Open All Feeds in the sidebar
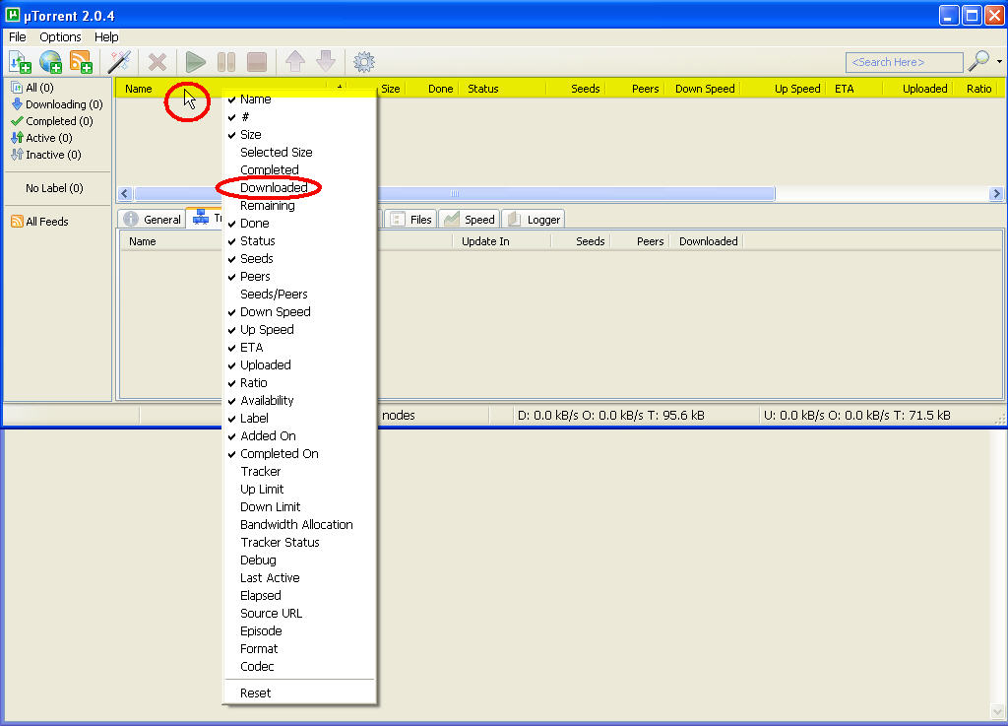Viewport: 1008px width, 726px height. tap(46, 222)
